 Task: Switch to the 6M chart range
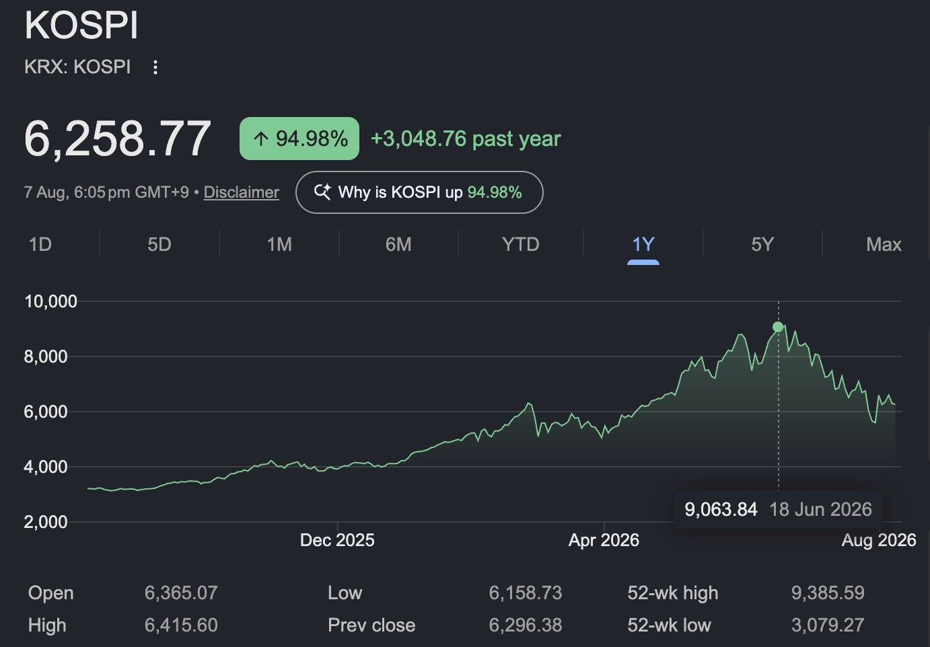tap(398, 244)
